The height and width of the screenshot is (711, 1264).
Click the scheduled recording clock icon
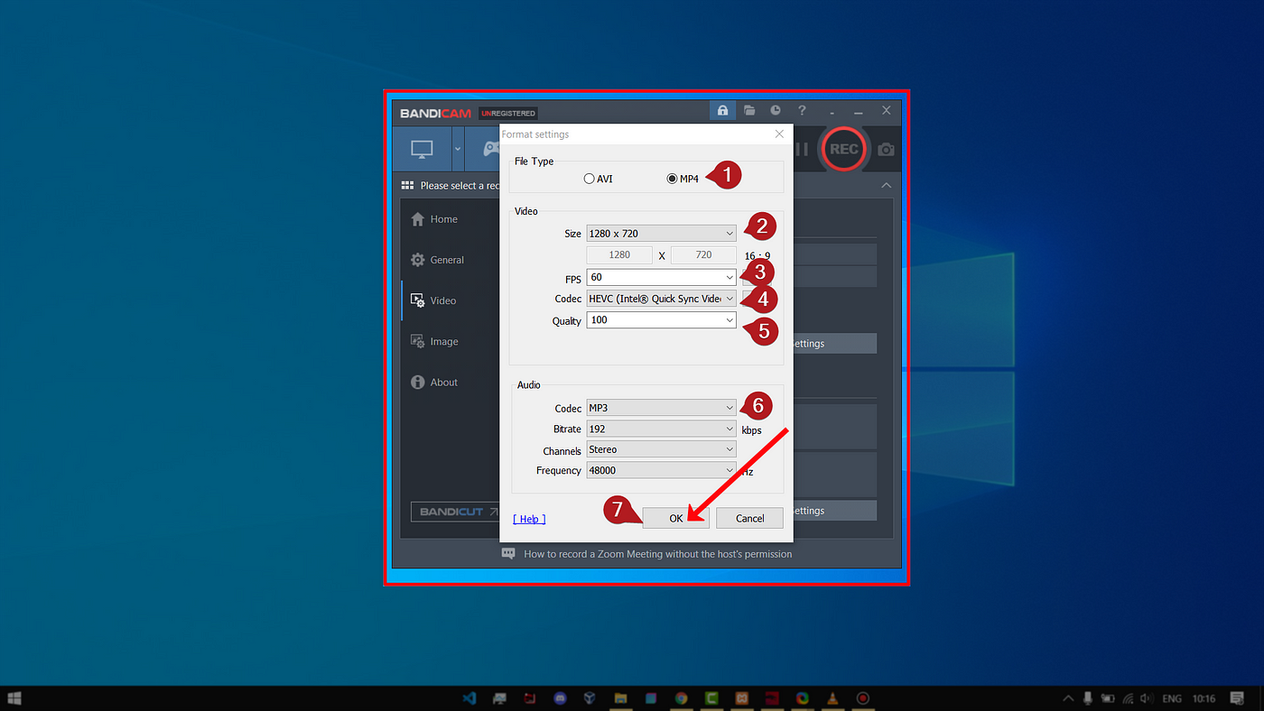(776, 110)
